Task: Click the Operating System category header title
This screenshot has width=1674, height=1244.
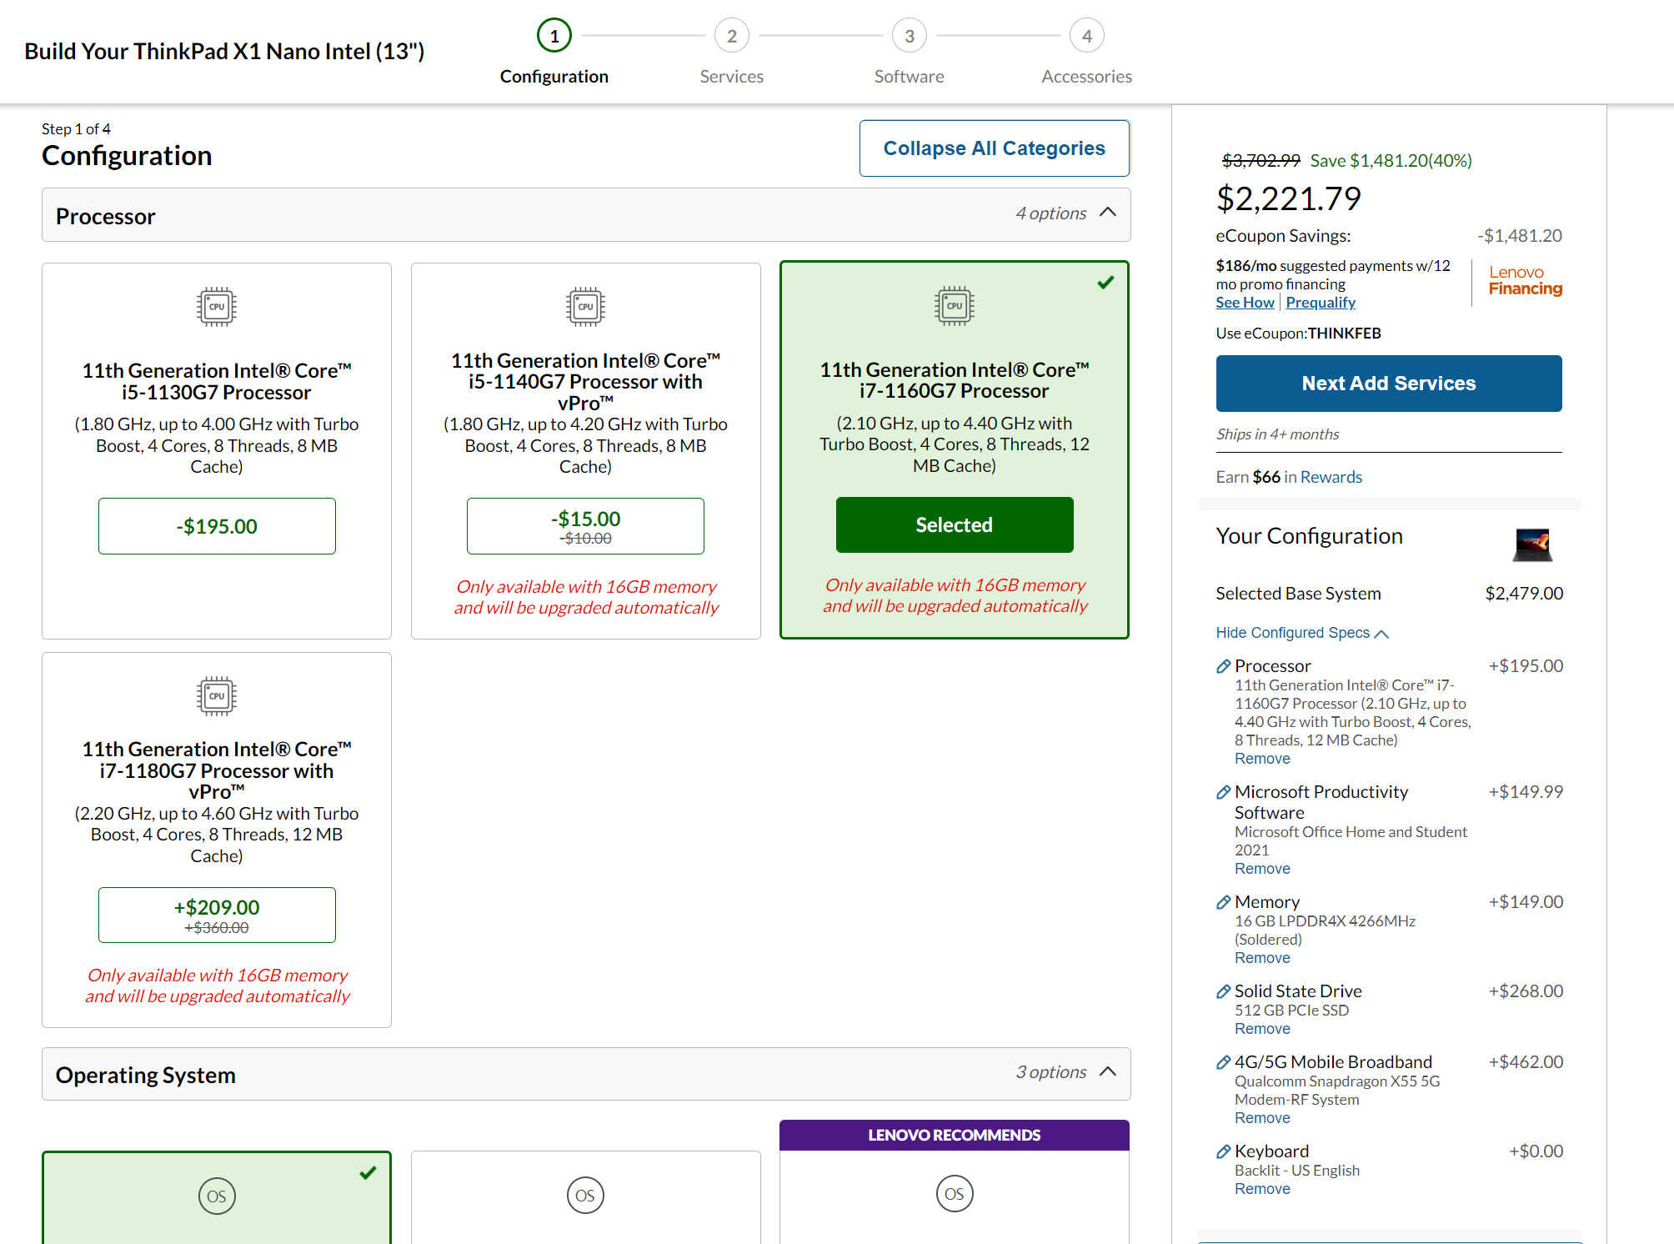Action: click(x=146, y=1075)
